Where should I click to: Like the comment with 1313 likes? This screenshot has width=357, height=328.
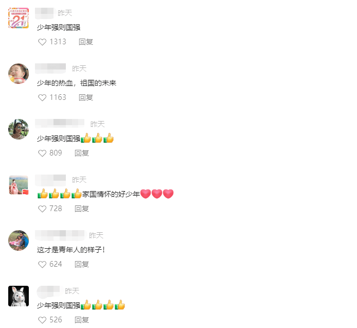pos(42,42)
